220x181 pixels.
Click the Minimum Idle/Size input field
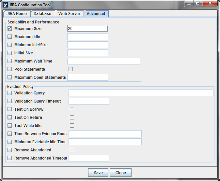pyautogui.click(x=87, y=45)
